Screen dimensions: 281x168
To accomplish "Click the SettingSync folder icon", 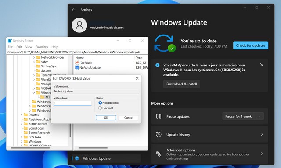I will (38, 66).
